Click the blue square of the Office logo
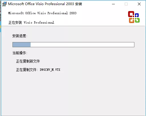 (137, 15)
